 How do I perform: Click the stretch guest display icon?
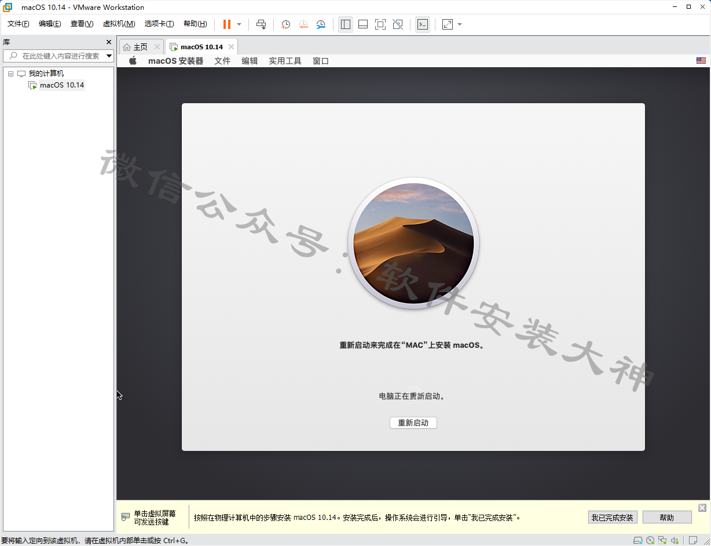[448, 24]
